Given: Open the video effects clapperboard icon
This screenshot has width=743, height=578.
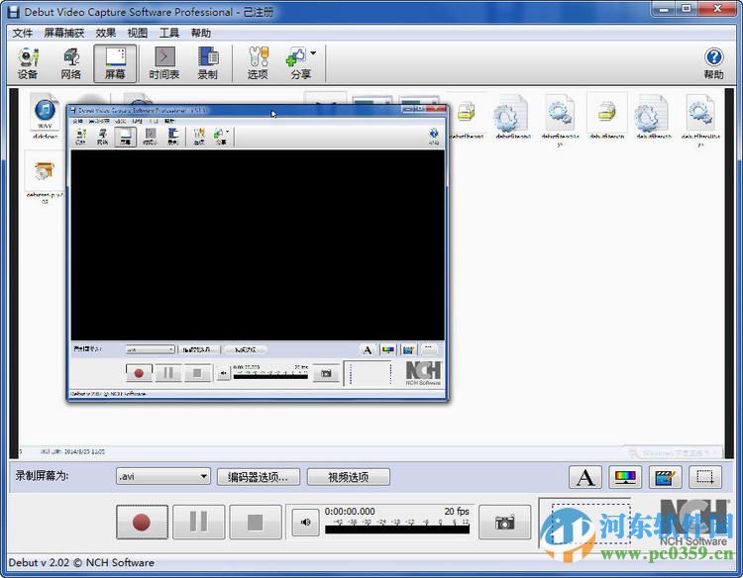Looking at the screenshot, I should 666,477.
